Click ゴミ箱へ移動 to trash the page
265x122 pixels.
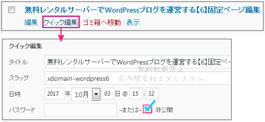tap(102, 22)
